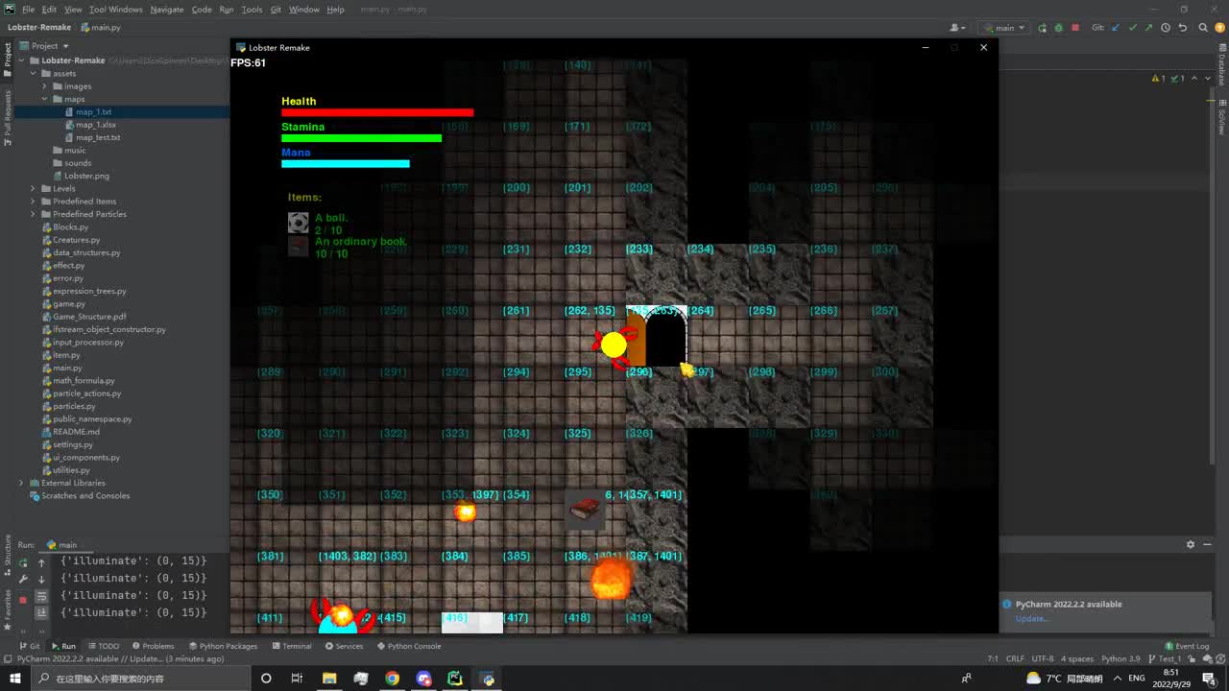This screenshot has height=691, width=1229.
Task: Open Run panel settings gear icon
Action: [x=1191, y=544]
